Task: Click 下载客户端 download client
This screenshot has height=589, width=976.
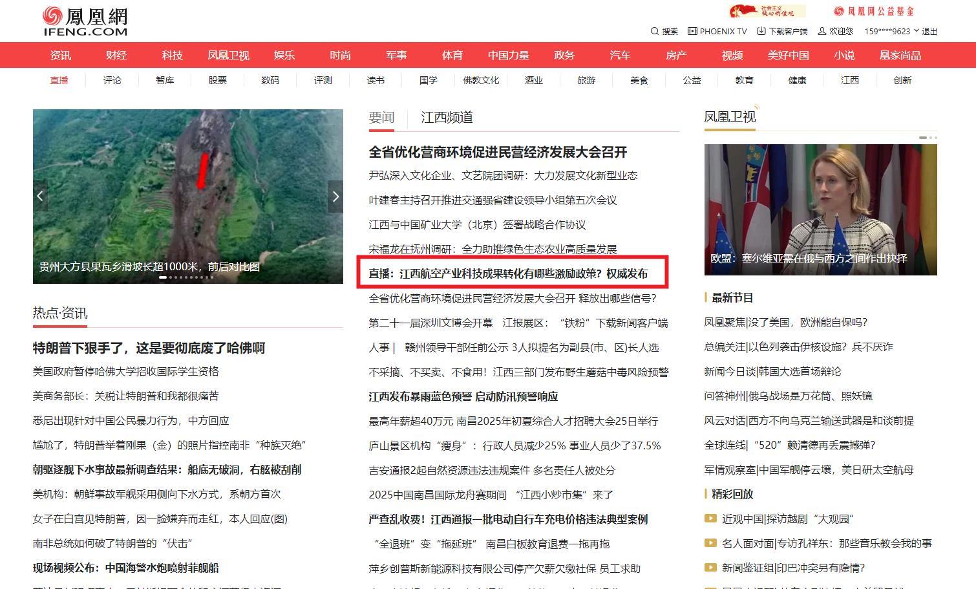Action: (x=782, y=31)
